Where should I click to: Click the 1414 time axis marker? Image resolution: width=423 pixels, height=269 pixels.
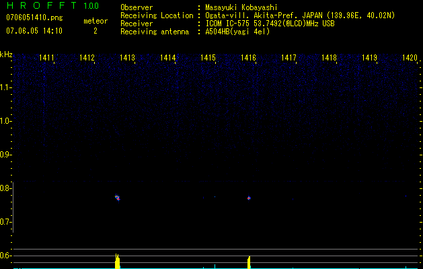(168, 58)
